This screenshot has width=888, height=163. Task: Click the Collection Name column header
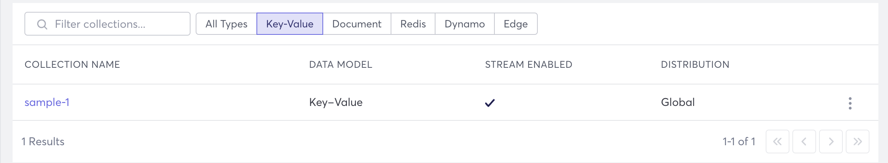(x=72, y=64)
